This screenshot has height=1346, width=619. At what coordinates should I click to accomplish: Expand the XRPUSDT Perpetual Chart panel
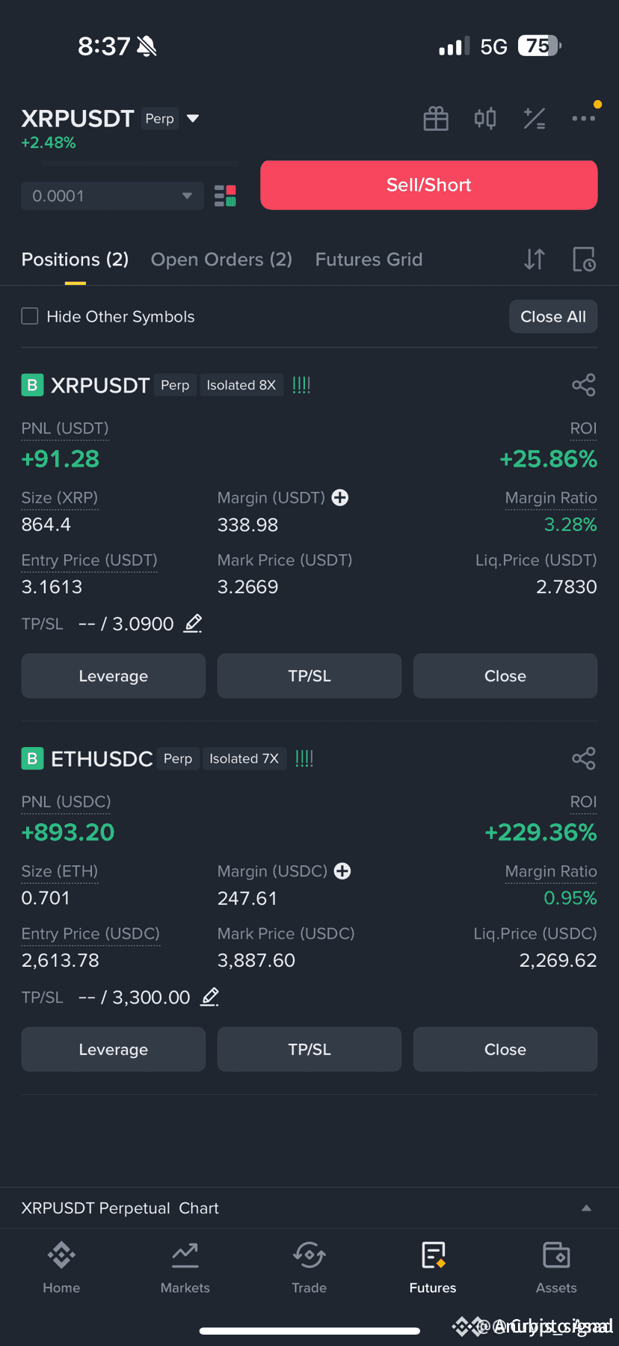click(309, 1208)
